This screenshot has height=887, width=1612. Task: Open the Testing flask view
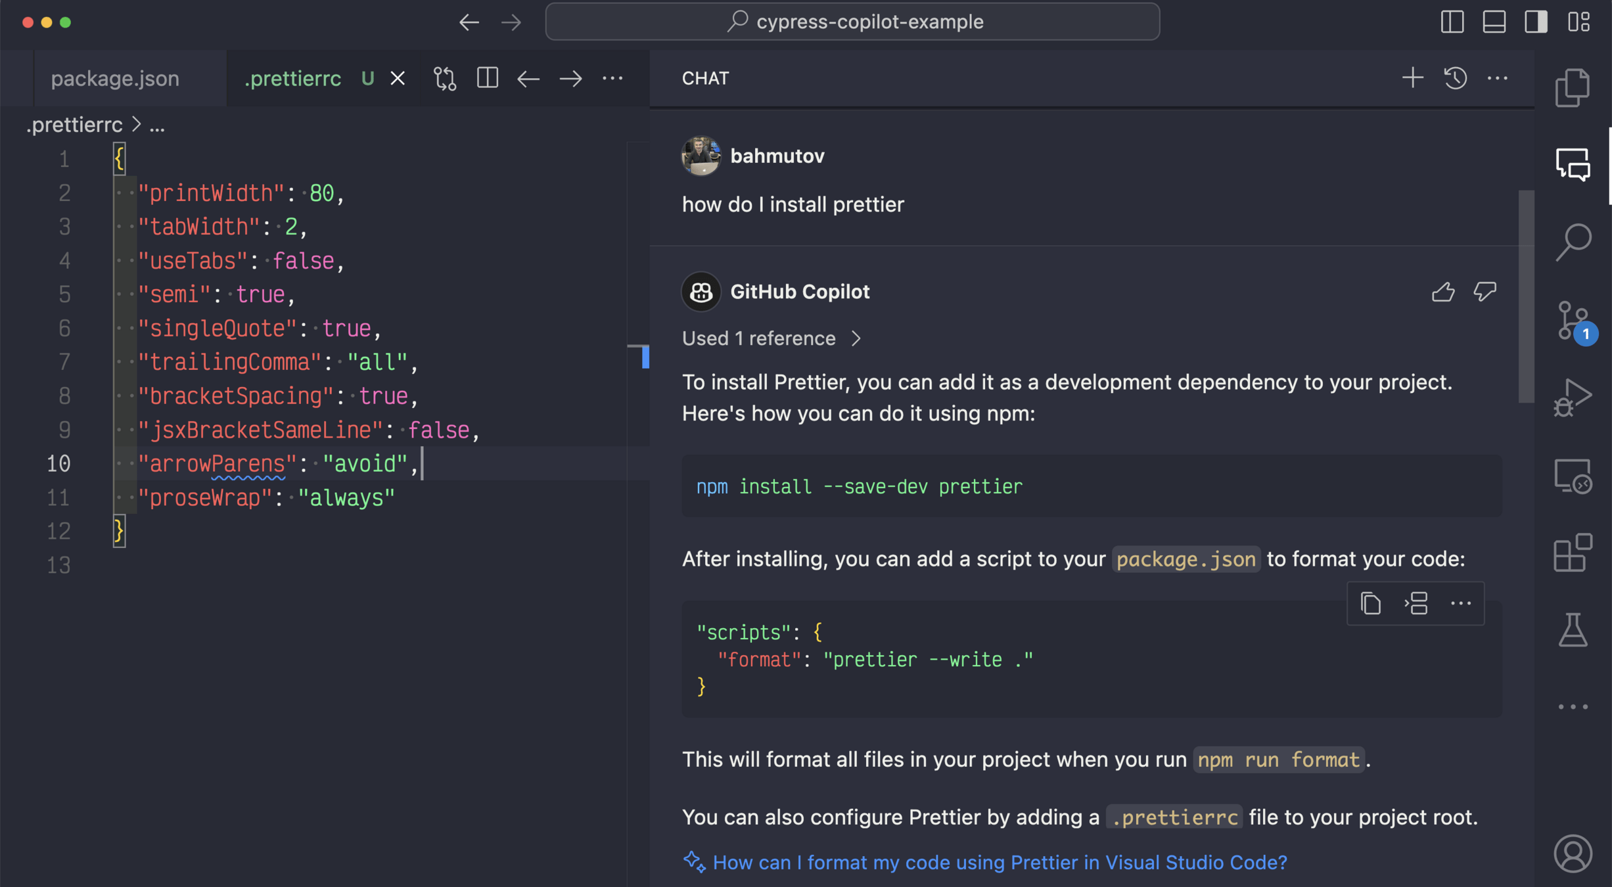1573,629
